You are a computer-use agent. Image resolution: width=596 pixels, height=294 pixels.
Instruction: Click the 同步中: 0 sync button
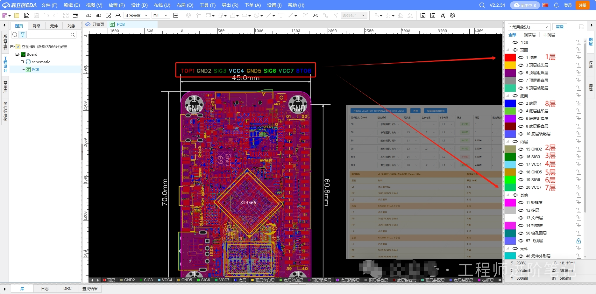525,5
